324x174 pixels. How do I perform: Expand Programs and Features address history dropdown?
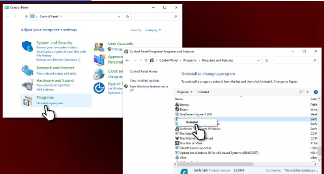tap(258, 61)
